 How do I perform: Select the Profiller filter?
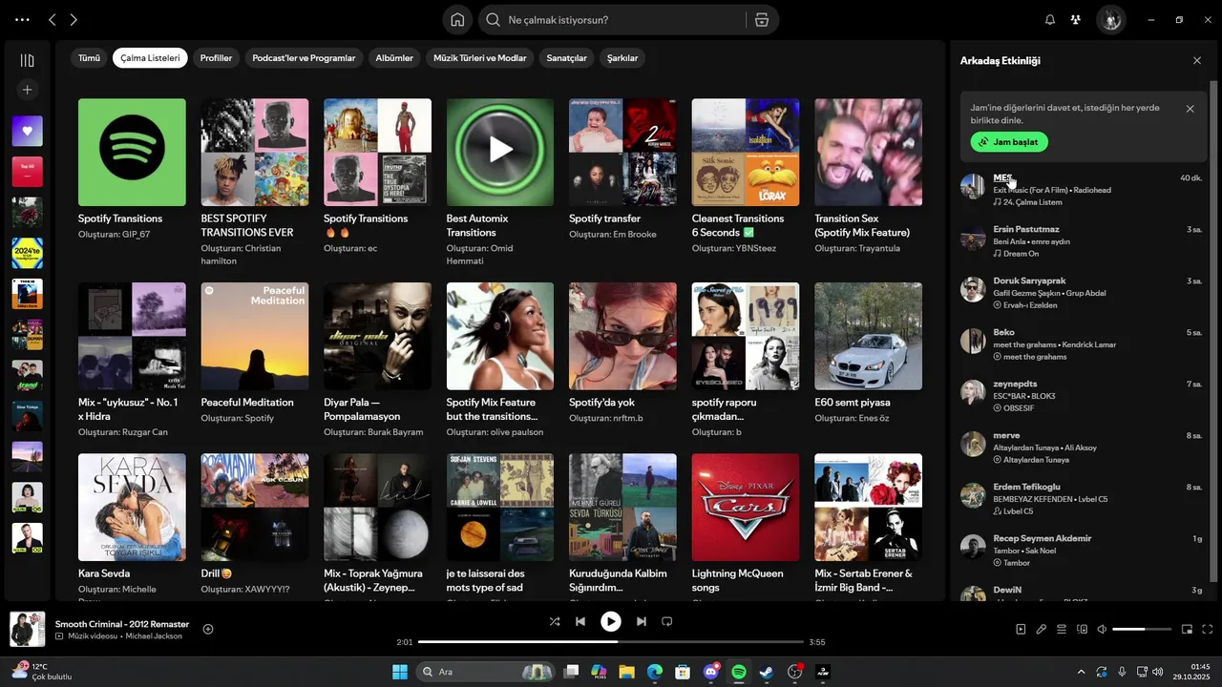click(x=216, y=58)
